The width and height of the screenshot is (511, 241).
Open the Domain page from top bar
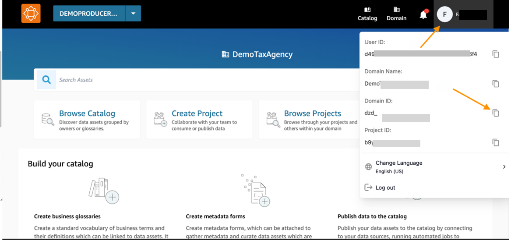[x=396, y=14]
